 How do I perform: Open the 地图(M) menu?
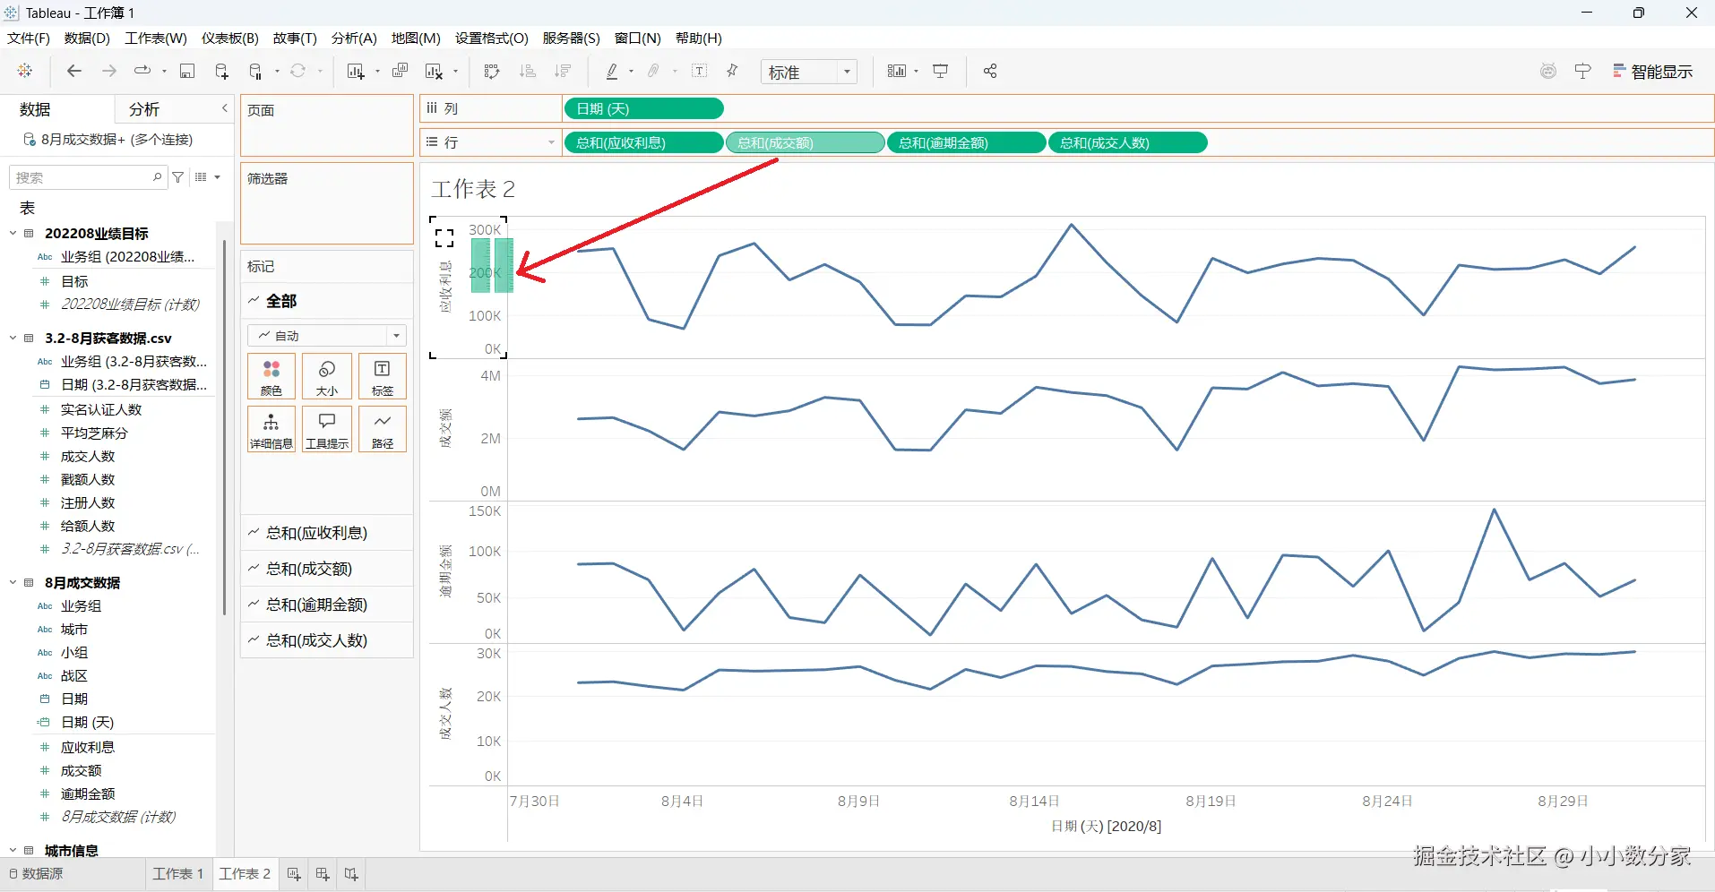coord(416,38)
